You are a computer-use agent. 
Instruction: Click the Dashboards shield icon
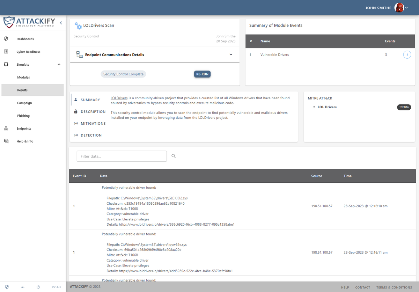pyautogui.click(x=6, y=39)
